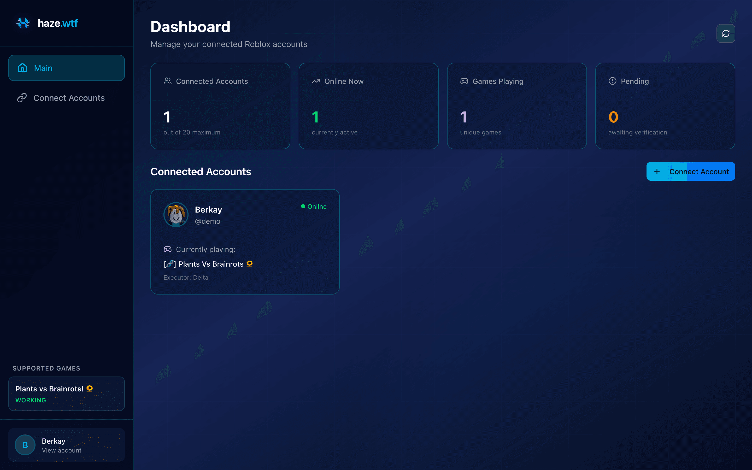752x470 pixels.
Task: Click the plus icon inside Connect Account button
Action: 657,171
